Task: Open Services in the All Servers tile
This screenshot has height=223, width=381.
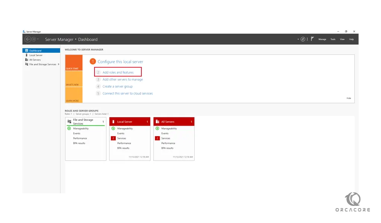Action: (166, 138)
